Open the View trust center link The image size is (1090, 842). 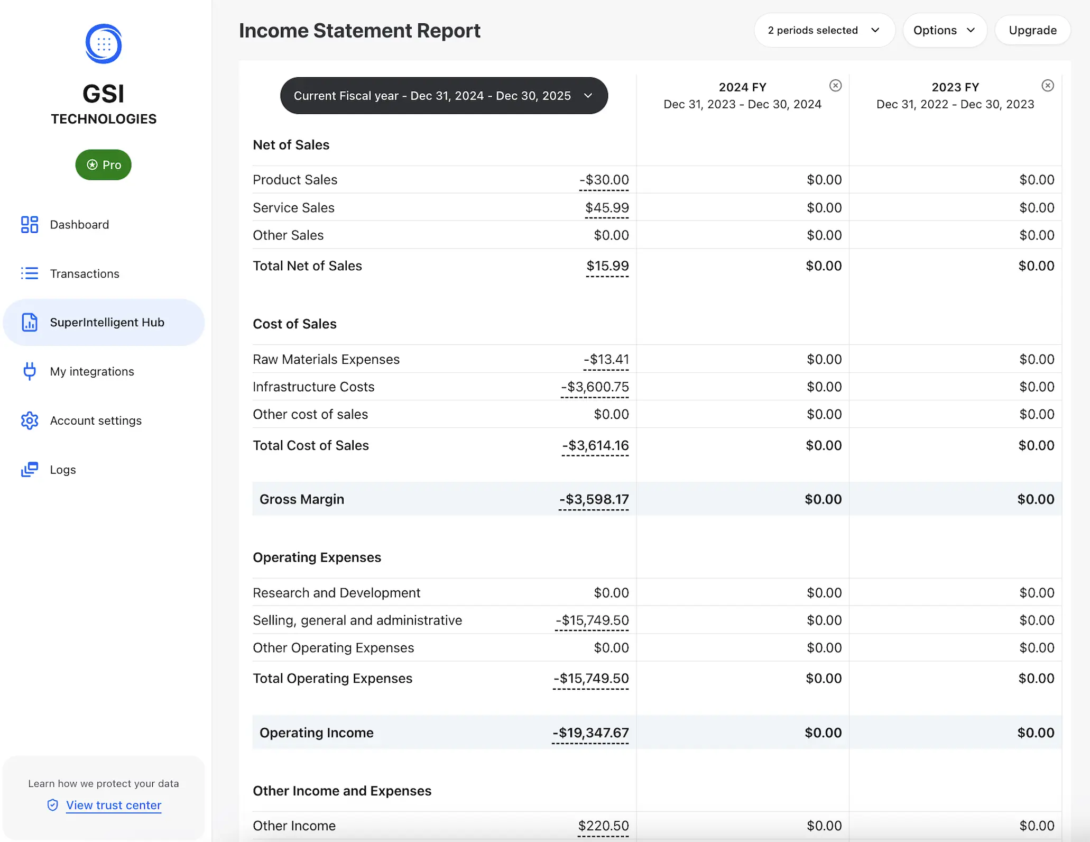coord(114,805)
